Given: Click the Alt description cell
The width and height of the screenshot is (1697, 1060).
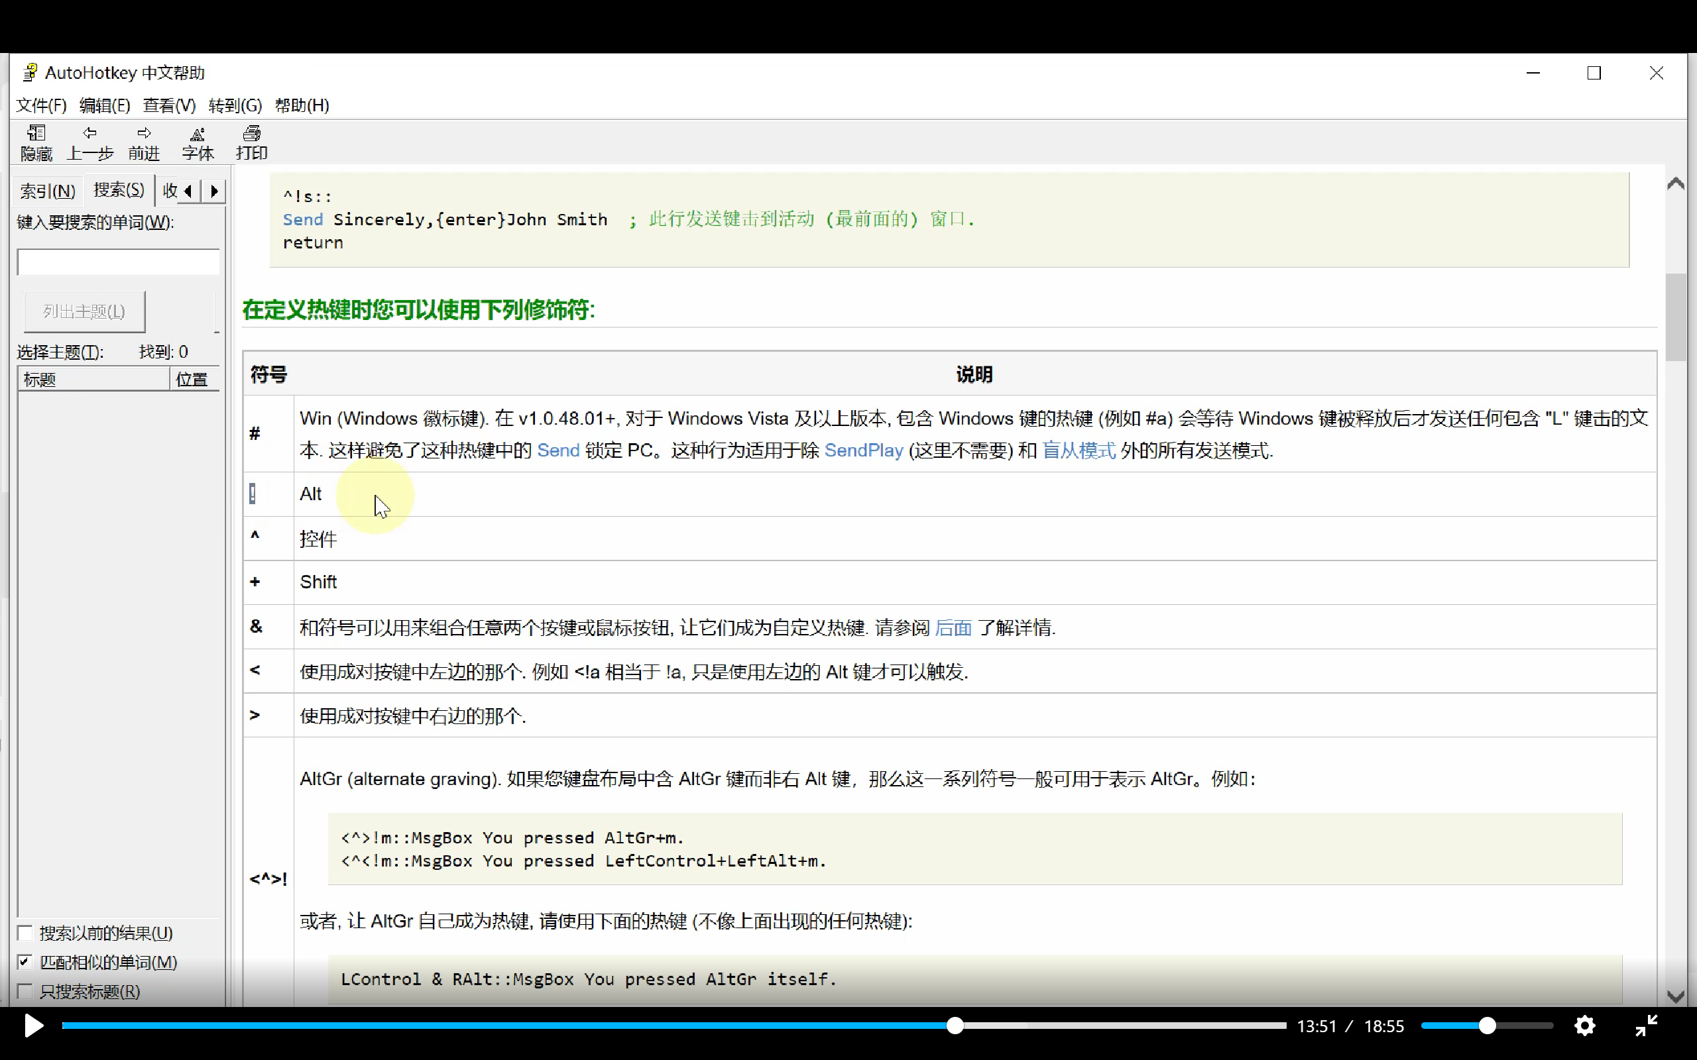Looking at the screenshot, I should [x=974, y=494].
